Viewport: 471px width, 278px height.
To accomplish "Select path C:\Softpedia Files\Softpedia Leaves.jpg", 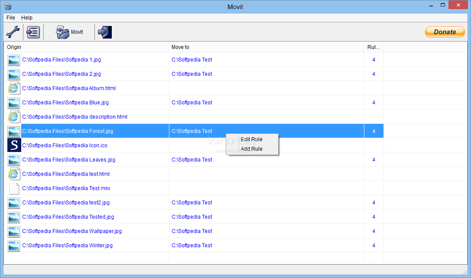I will [69, 160].
